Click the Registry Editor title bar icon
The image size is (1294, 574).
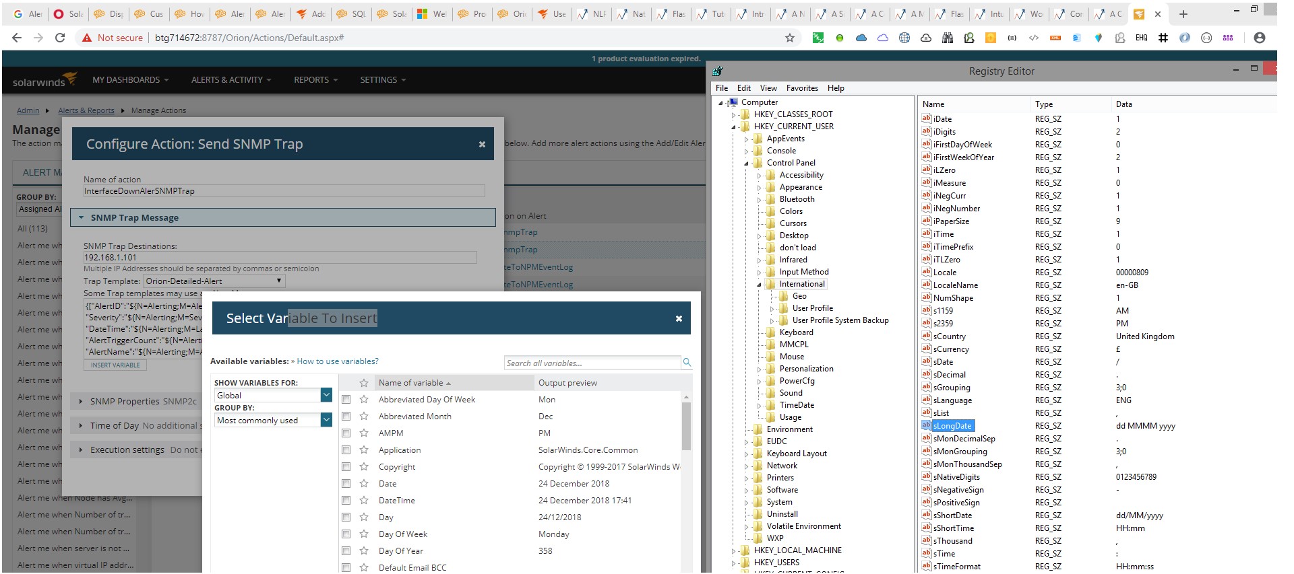[x=718, y=71]
